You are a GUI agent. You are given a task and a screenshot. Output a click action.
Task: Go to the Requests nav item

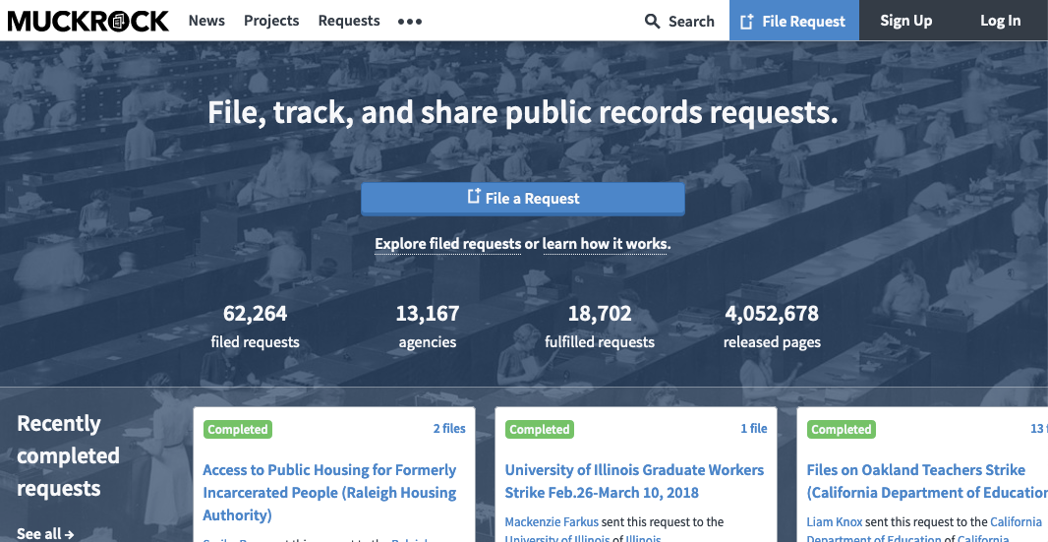pyautogui.click(x=349, y=21)
